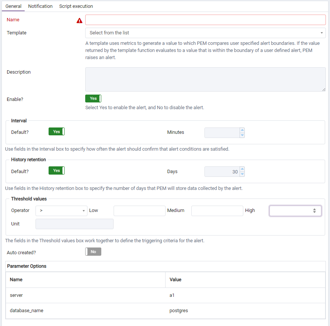330x326 pixels.
Task: Increase Minutes using the up spinner arrow
Action: click(x=242, y=130)
